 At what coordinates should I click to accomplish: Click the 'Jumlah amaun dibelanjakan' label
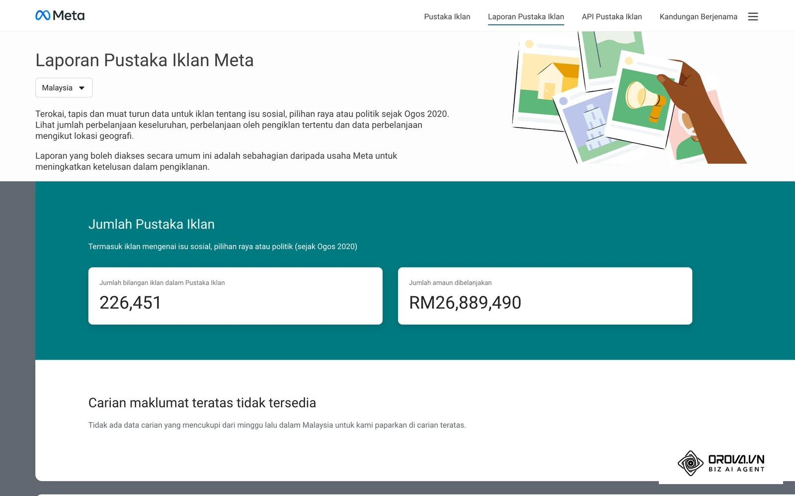[450, 283]
